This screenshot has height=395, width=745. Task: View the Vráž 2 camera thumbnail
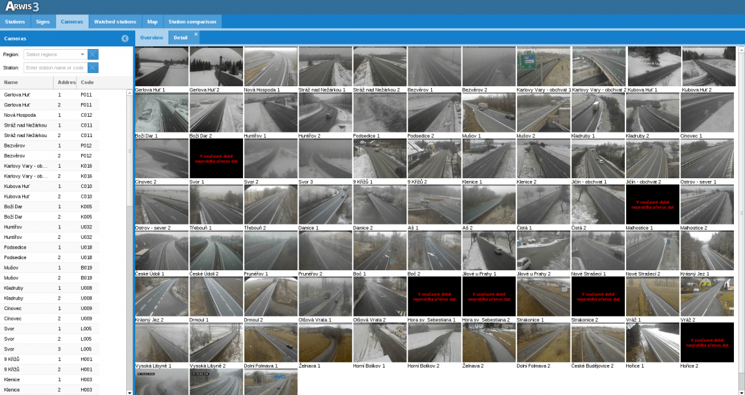707,296
